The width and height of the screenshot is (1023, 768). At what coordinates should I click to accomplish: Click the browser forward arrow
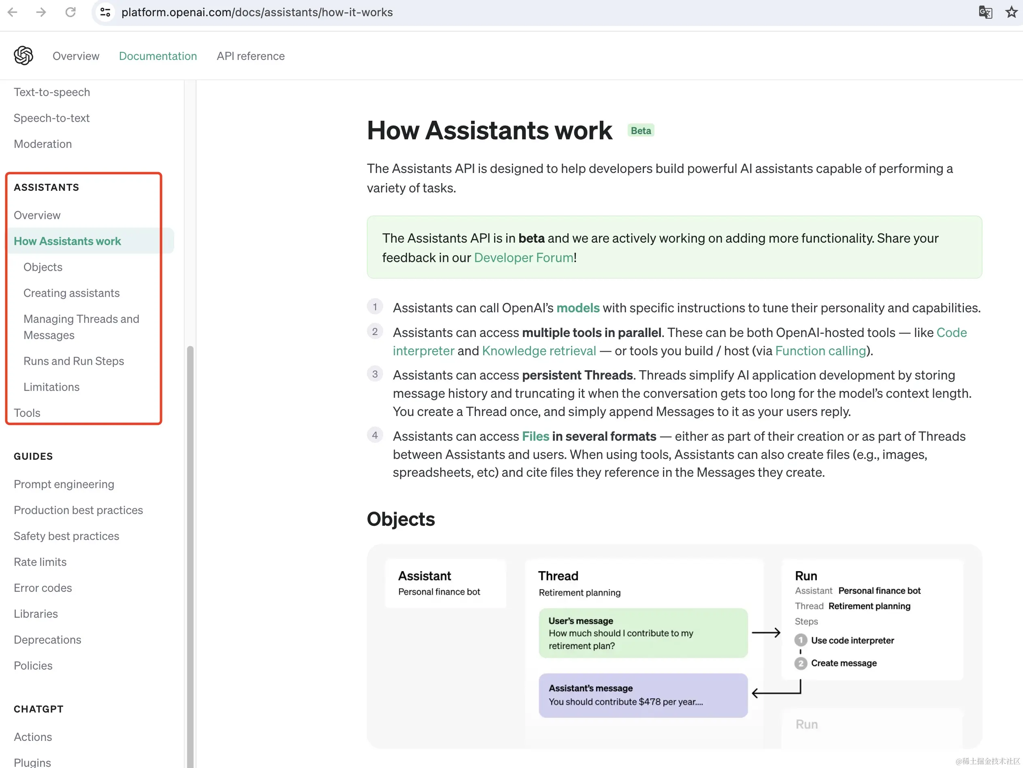pos(41,12)
